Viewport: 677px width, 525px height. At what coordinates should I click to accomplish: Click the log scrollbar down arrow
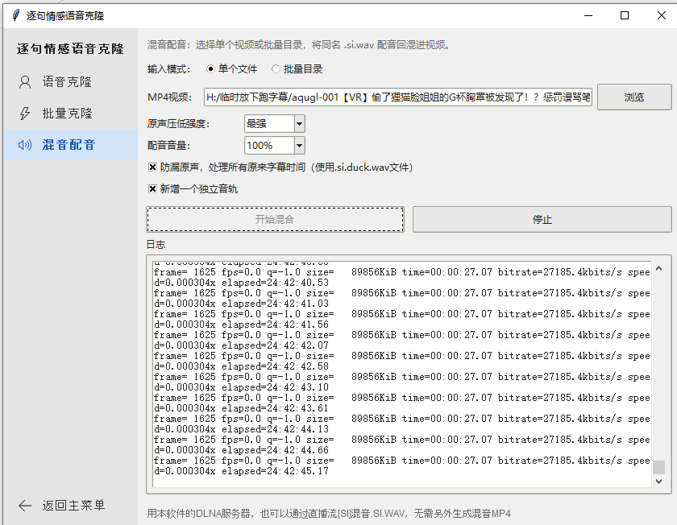click(659, 482)
